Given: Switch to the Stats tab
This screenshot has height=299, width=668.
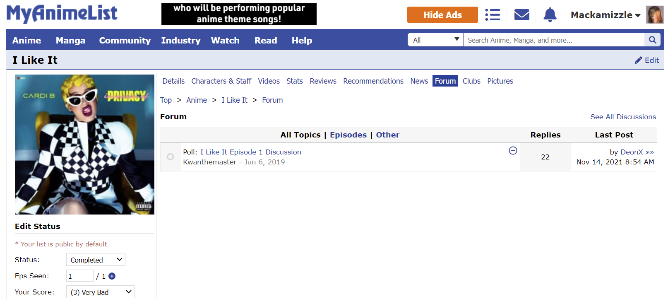Looking at the screenshot, I should click(x=295, y=81).
